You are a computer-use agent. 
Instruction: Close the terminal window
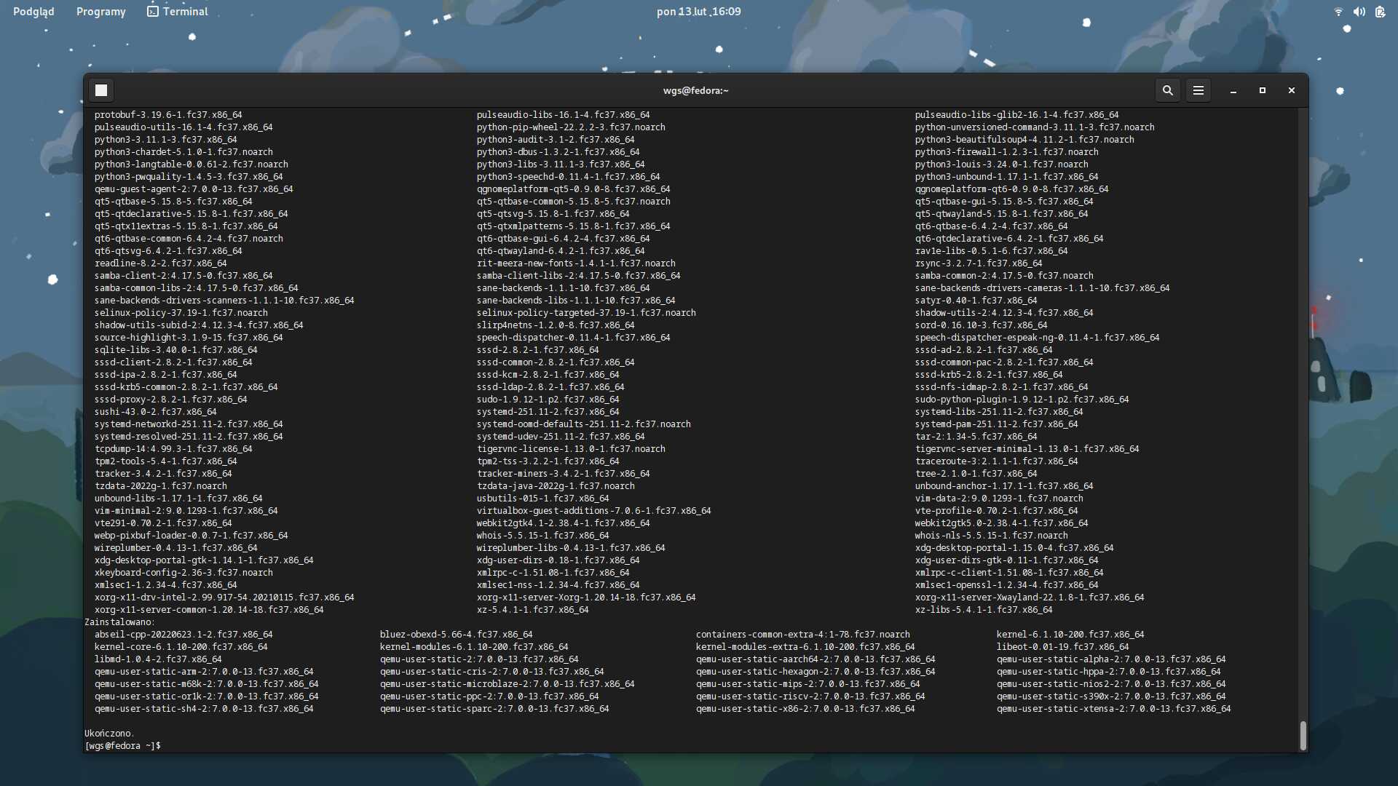[x=1292, y=90]
